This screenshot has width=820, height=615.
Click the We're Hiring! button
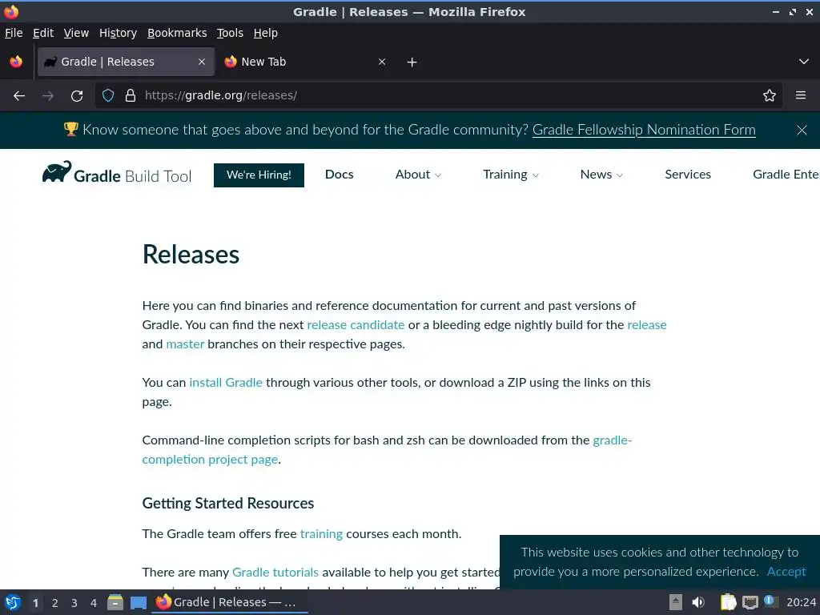pyautogui.click(x=259, y=175)
